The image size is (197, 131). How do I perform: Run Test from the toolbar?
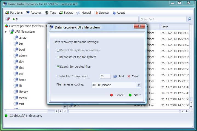50,13
